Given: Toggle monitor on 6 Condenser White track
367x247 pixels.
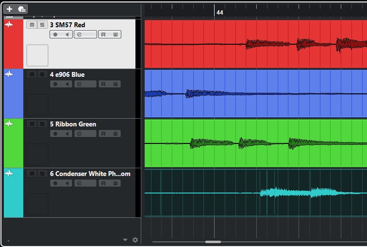Looking at the screenshot, I should (67, 183).
